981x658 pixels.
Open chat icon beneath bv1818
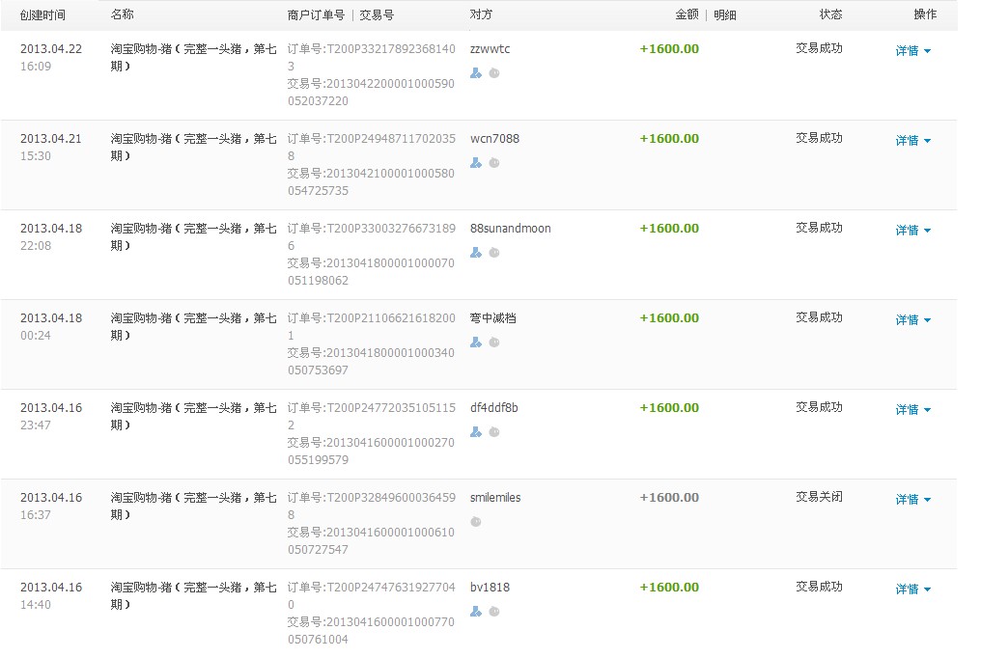tap(494, 612)
